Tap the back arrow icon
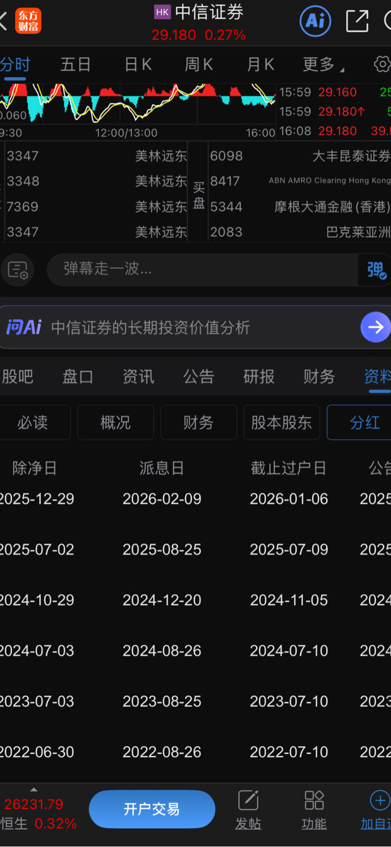The image size is (391, 847). [3, 21]
